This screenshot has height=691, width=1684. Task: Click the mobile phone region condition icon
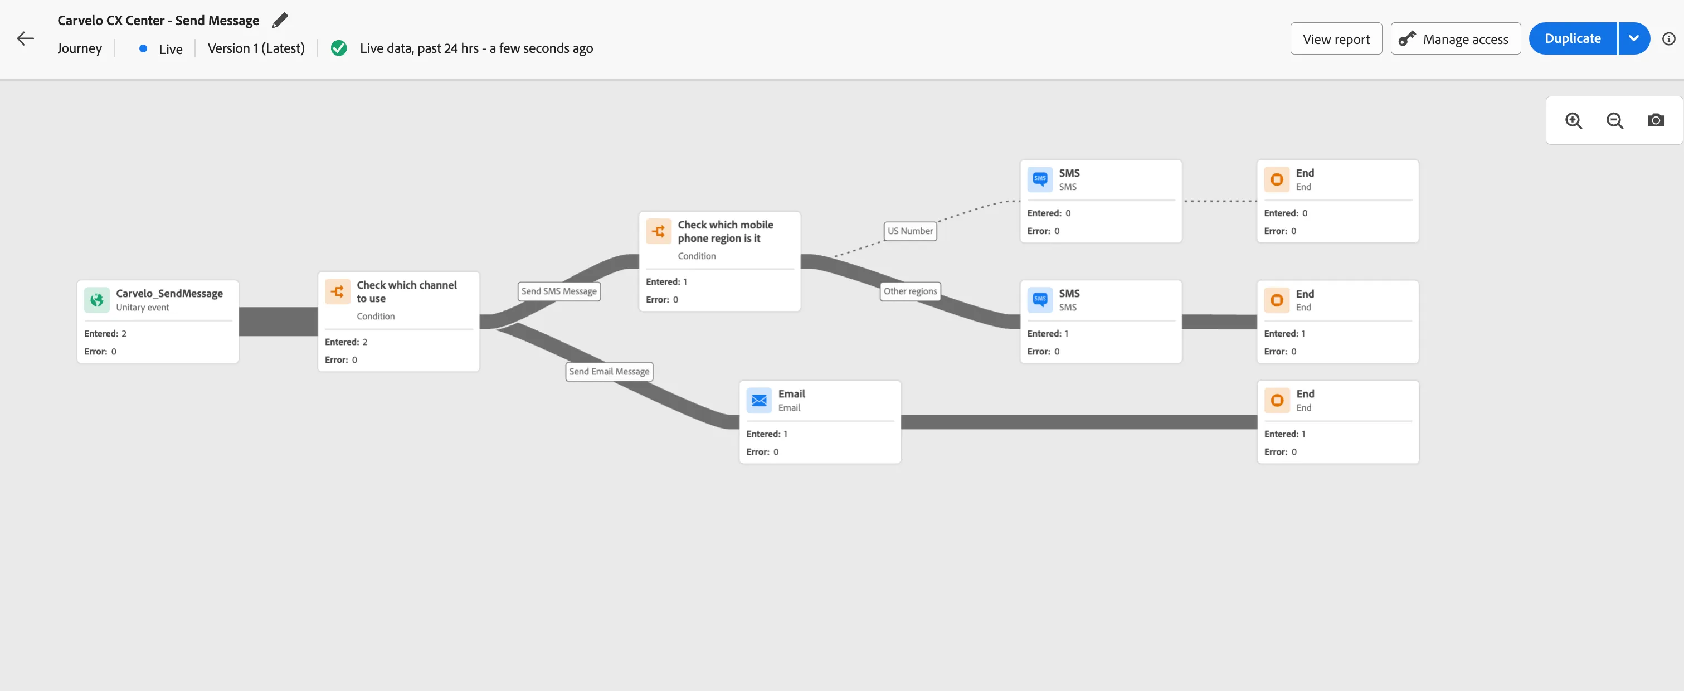pyautogui.click(x=658, y=231)
